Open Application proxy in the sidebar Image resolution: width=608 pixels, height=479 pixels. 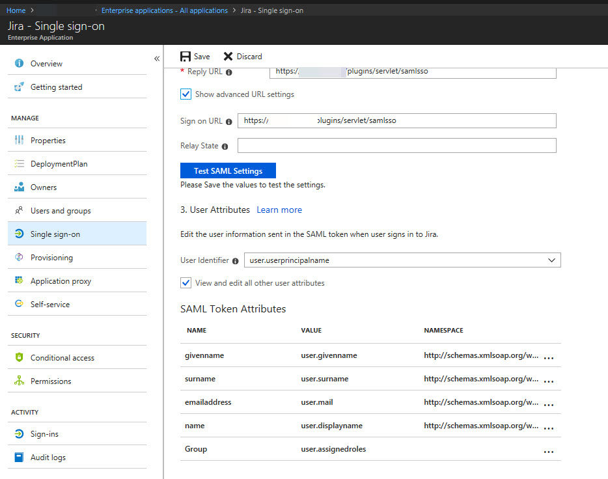tap(77, 281)
